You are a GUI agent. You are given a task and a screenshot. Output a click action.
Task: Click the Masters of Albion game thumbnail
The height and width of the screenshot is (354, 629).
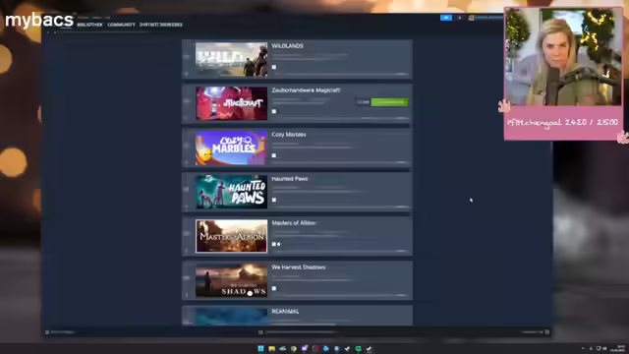(232, 236)
